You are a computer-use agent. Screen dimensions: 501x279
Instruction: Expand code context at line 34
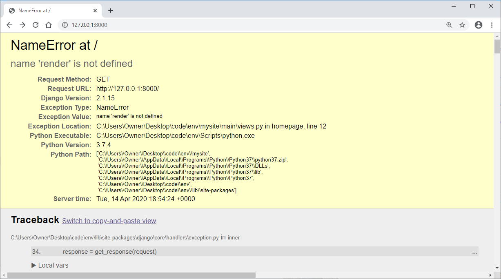(254, 252)
